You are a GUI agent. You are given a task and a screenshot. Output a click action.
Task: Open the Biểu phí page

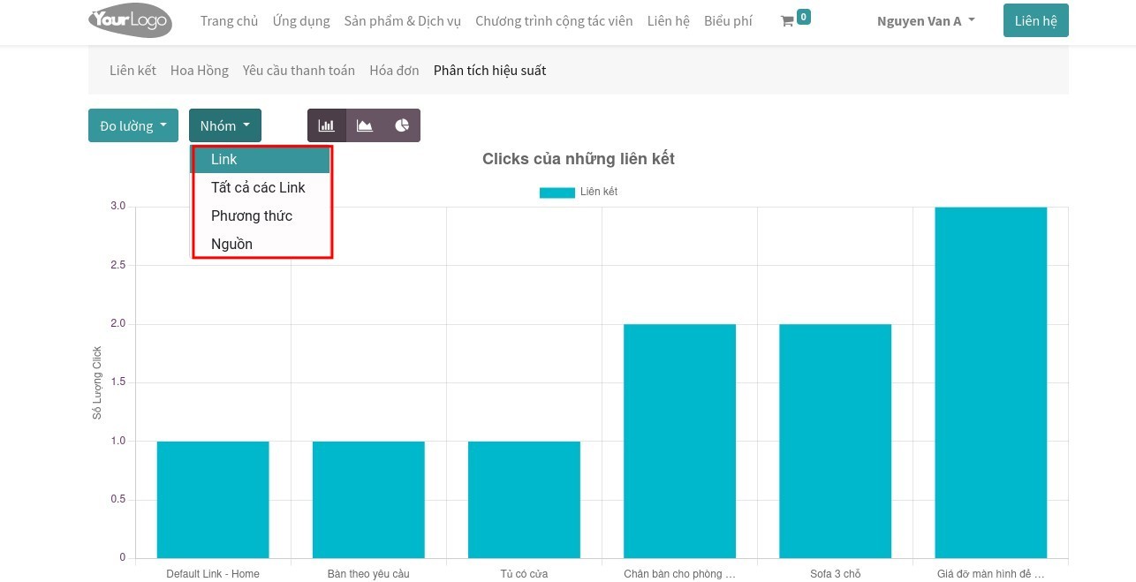click(728, 21)
